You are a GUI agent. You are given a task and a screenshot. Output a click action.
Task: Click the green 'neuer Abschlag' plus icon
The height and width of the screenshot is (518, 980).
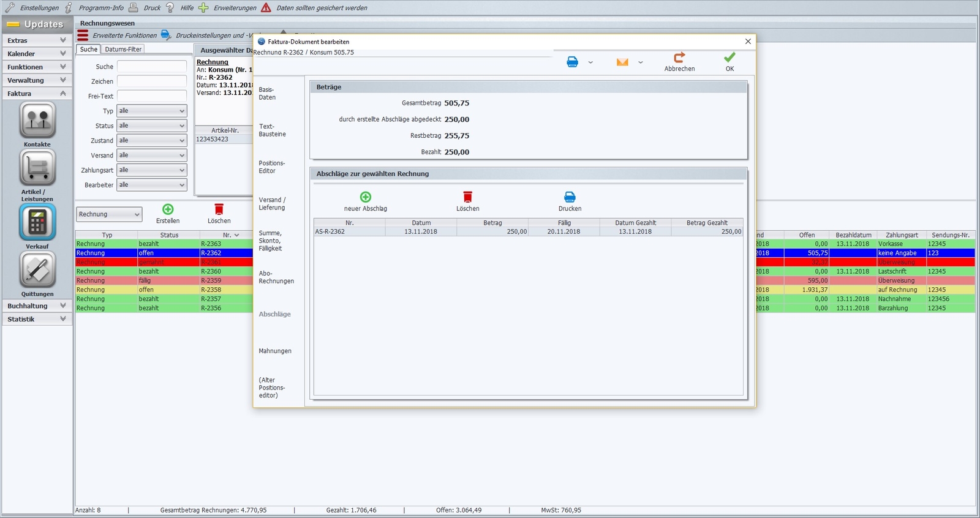point(366,197)
